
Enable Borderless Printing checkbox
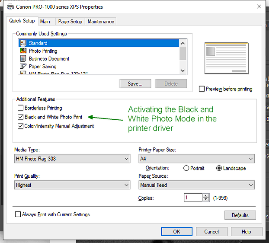pos(21,108)
